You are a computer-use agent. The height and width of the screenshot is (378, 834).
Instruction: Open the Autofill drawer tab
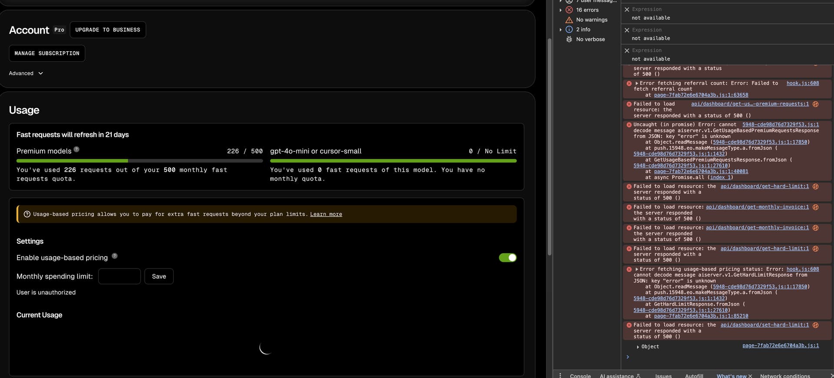click(694, 376)
